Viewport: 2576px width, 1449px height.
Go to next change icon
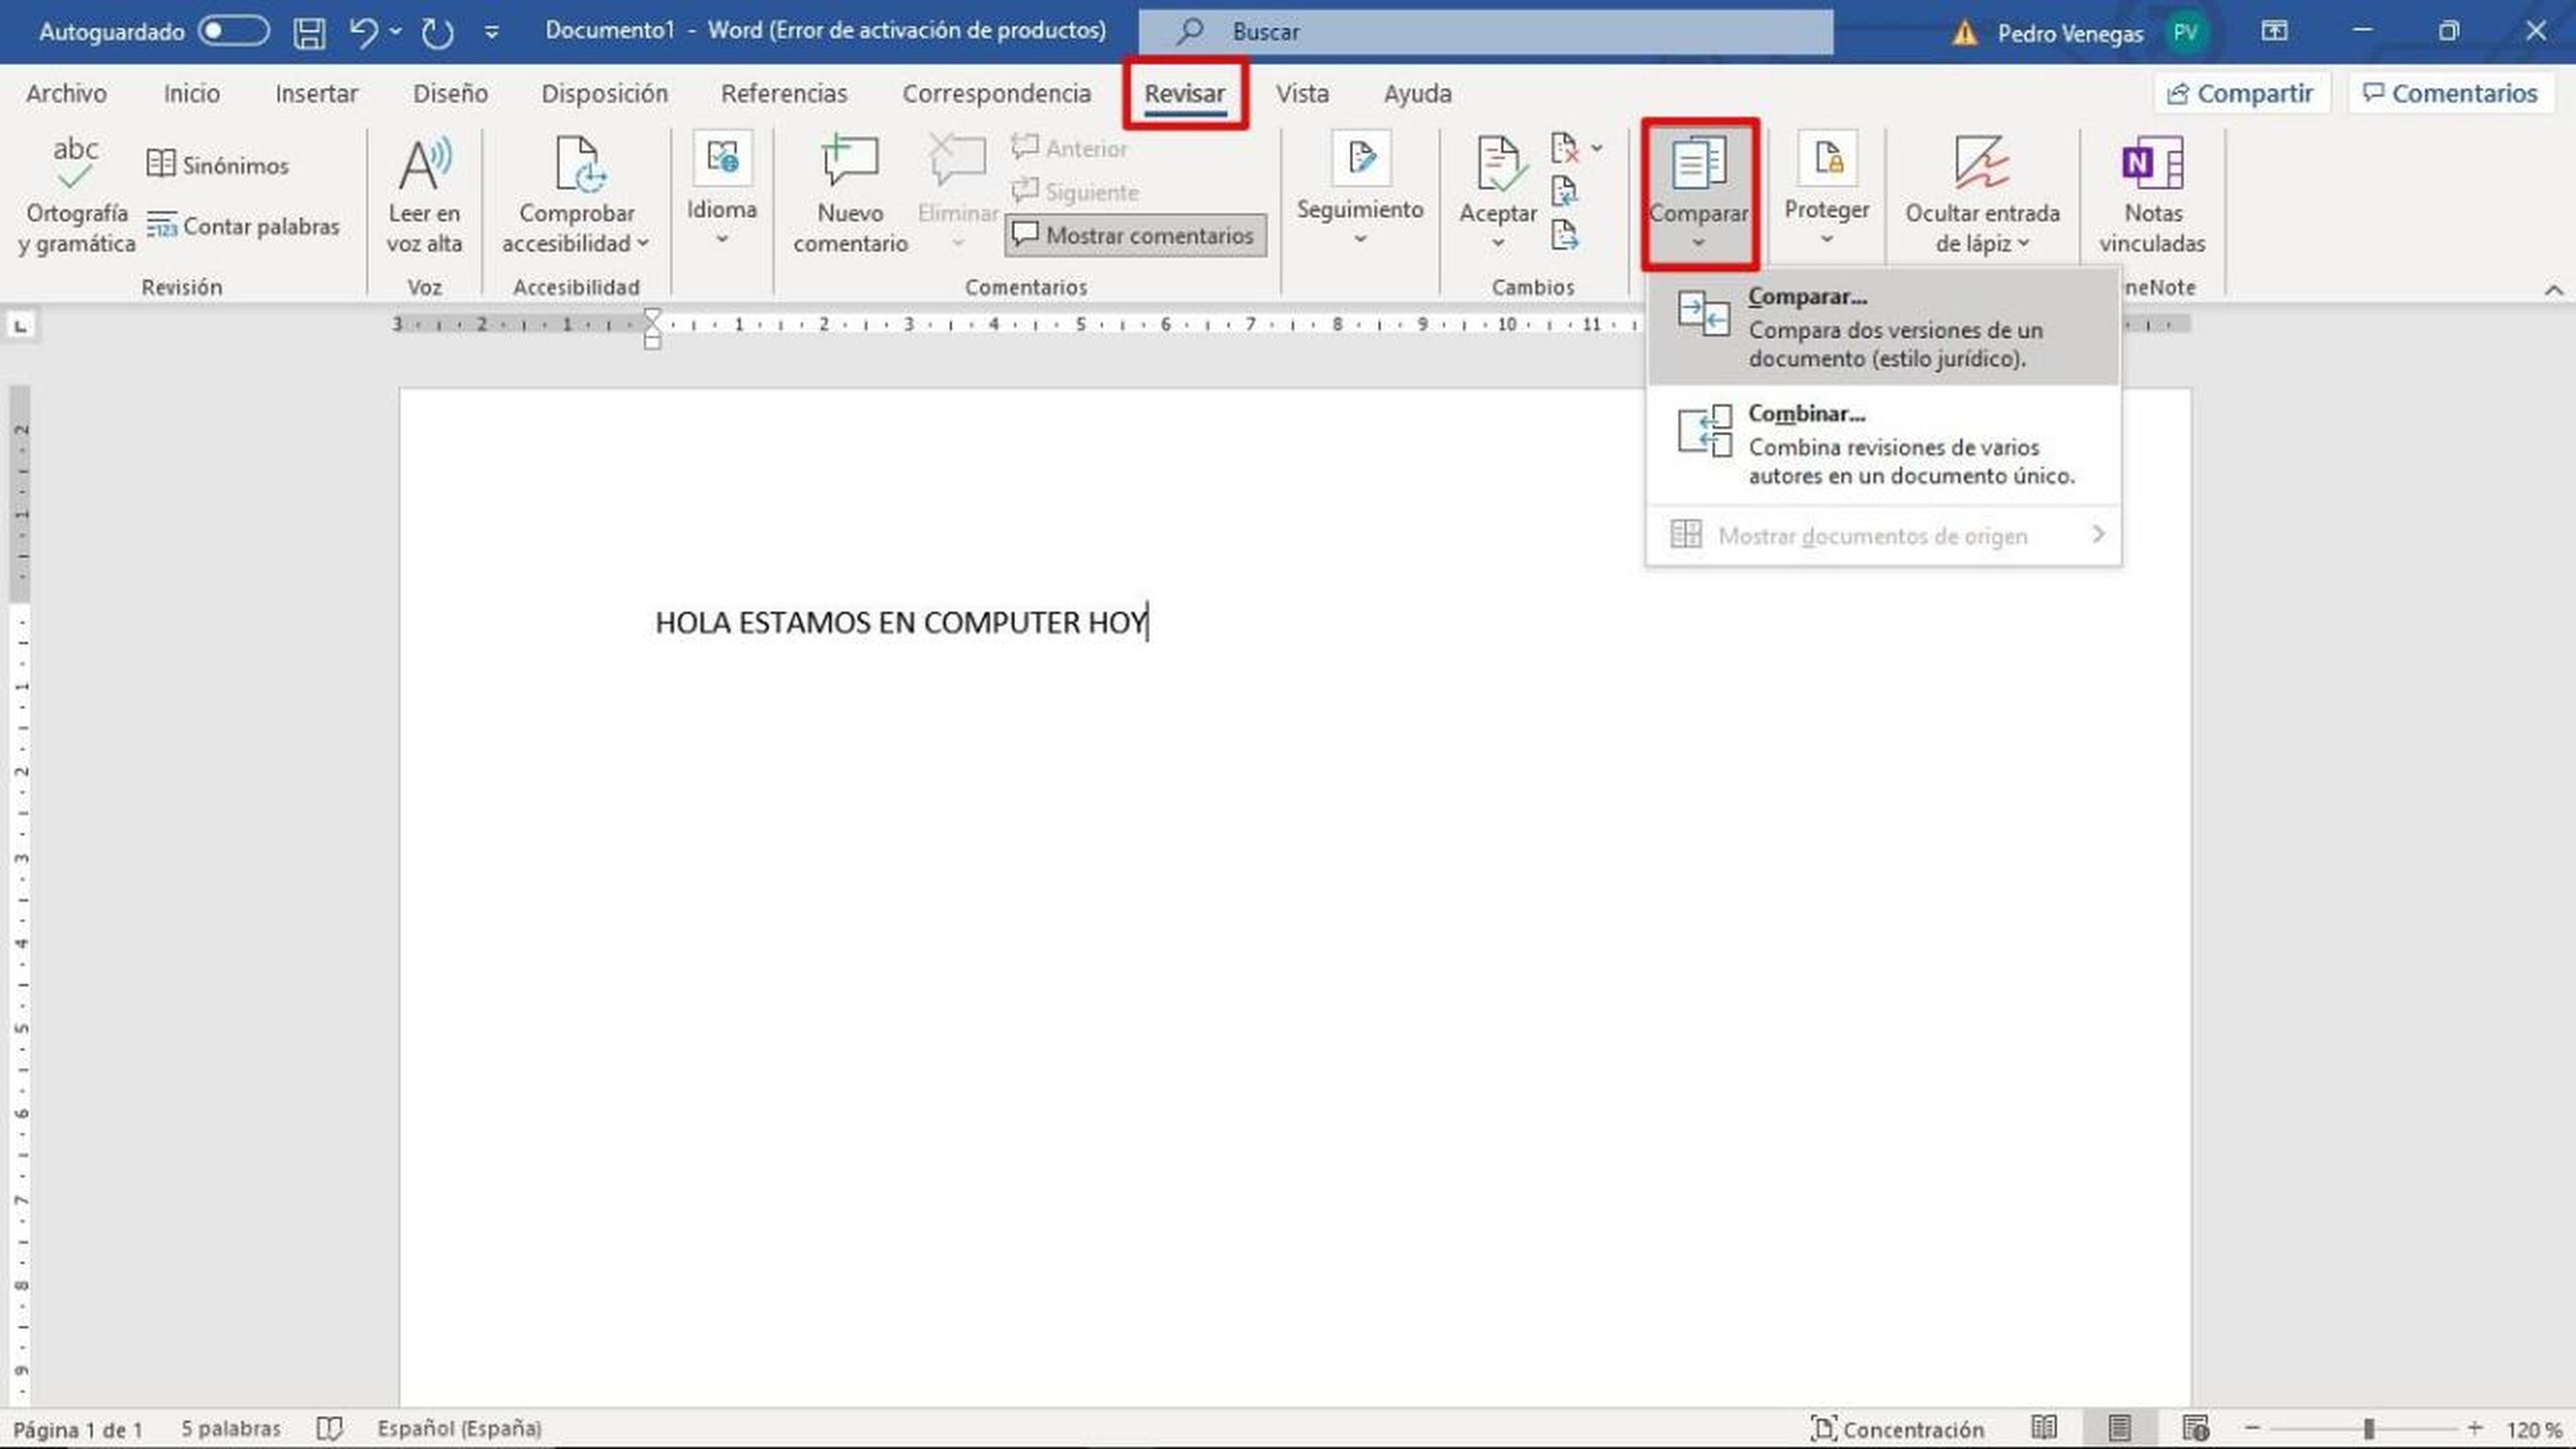pyautogui.click(x=1565, y=235)
